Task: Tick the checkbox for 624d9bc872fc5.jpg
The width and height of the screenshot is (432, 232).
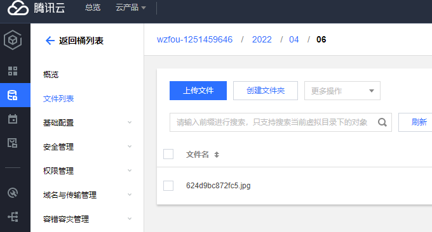Action: 168,186
